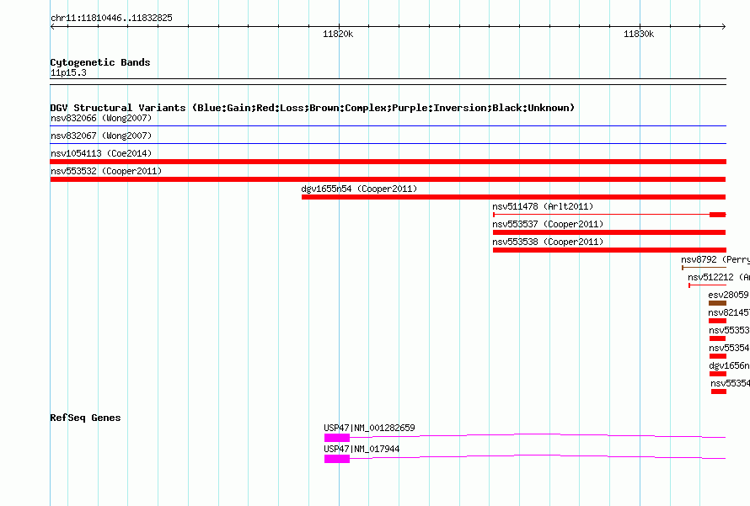Click the 11p15.3 band label

tap(68, 72)
